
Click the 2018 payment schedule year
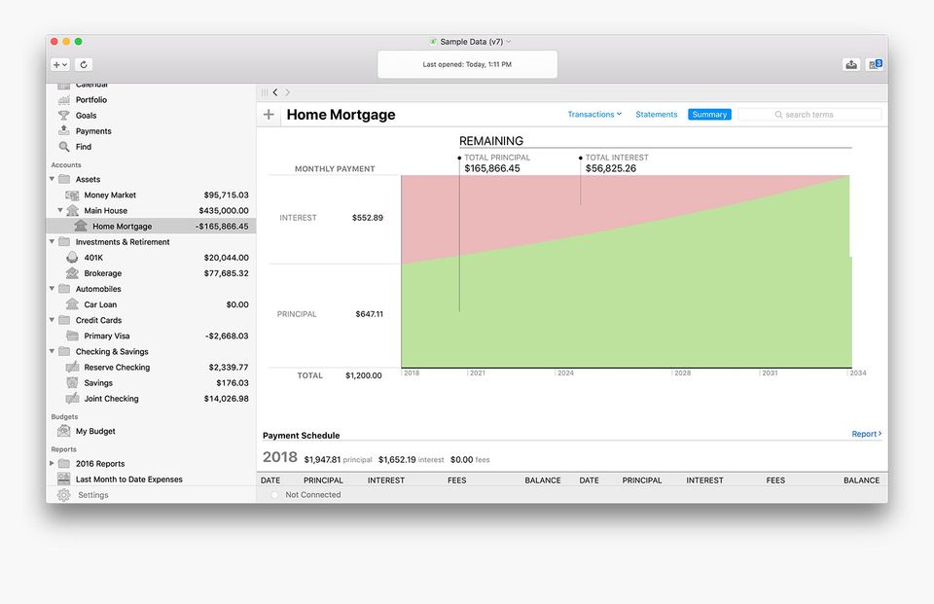point(280,457)
